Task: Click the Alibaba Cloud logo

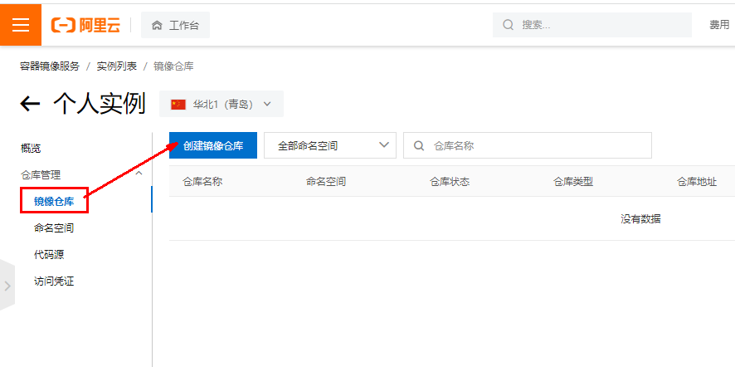Action: [85, 25]
